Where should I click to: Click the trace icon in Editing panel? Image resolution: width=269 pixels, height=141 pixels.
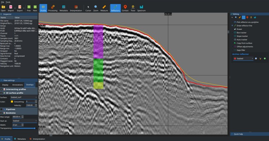[x=251, y=17]
